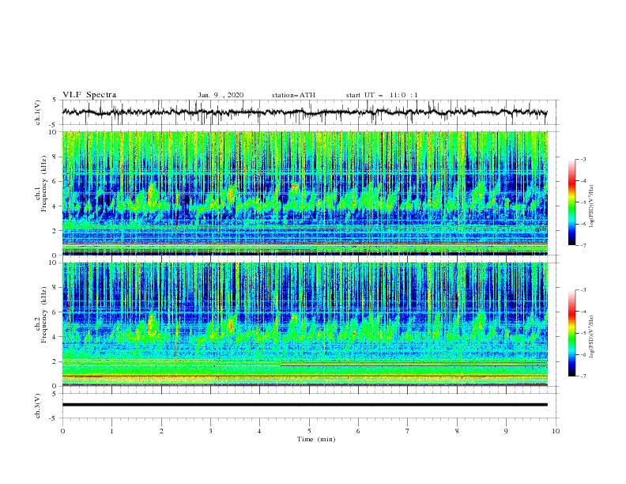This screenshot has width=626, height=484.
Task: Click the time axis tick label "7"
Action: pyautogui.click(x=408, y=431)
